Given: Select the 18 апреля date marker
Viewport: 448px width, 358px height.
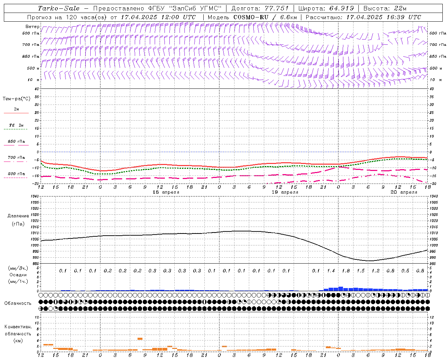Looking at the screenshot, I should [x=166, y=192].
